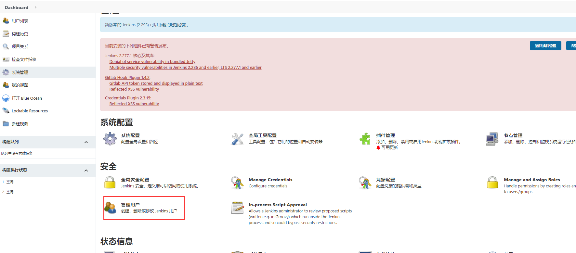Click the 下载 link for new Jenkins

pos(162,25)
